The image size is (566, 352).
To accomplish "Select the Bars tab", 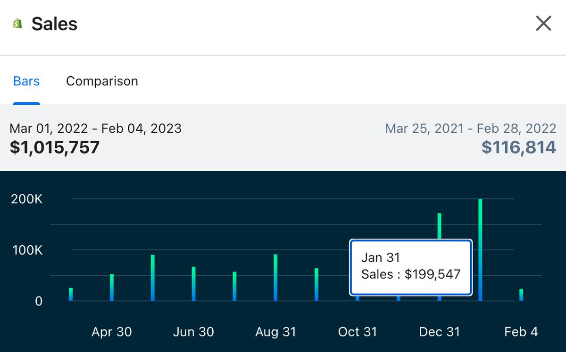I will coord(26,81).
